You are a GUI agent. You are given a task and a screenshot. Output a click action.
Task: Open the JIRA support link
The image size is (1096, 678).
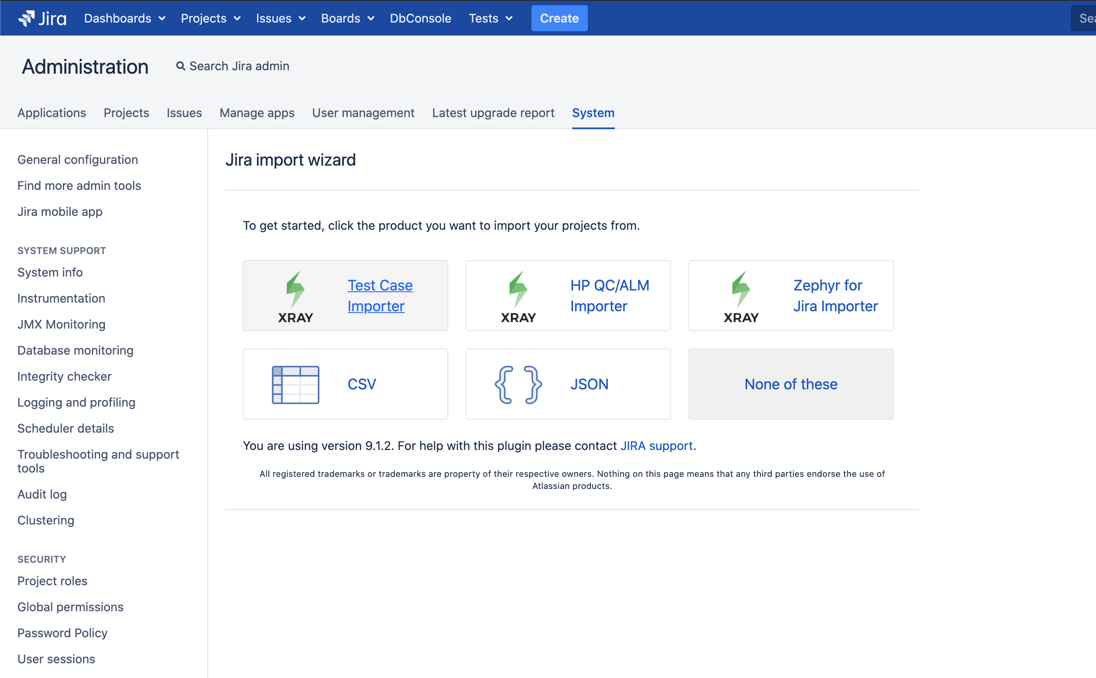click(656, 446)
